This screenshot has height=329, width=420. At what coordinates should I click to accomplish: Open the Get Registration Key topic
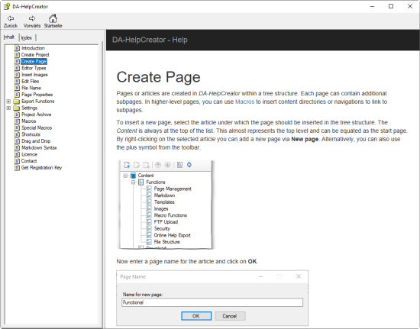point(41,168)
